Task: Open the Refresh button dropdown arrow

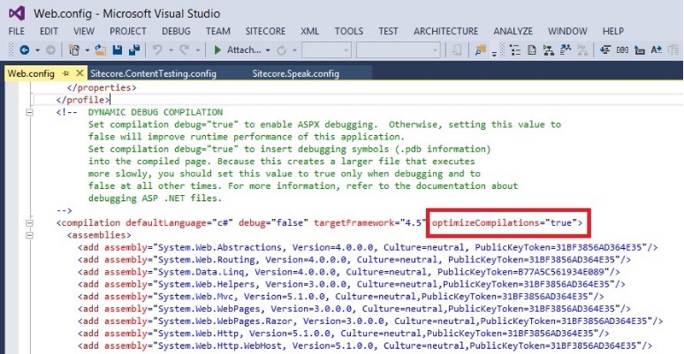Action: click(295, 51)
